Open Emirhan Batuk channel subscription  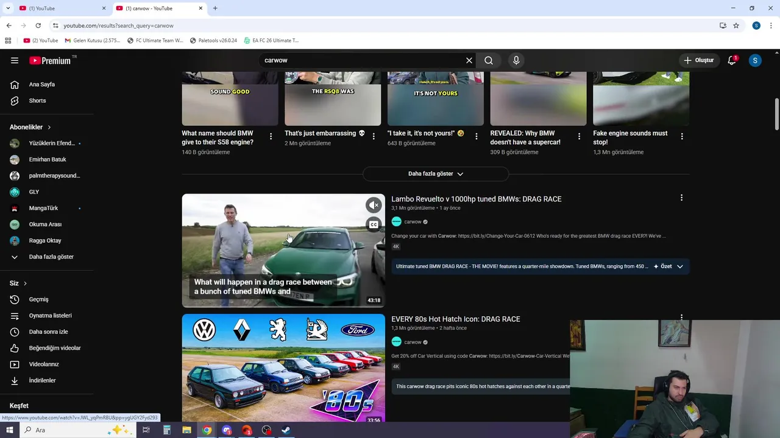tap(47, 159)
